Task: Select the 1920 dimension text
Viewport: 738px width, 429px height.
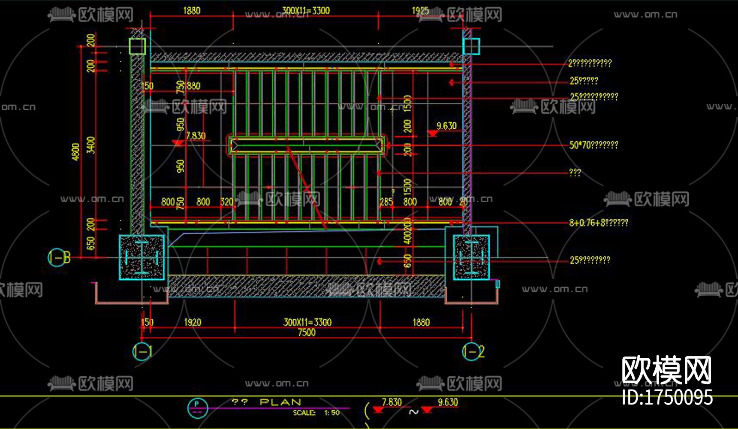Action: coord(193,322)
